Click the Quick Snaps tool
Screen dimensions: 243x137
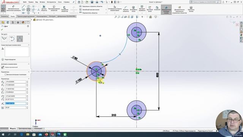coord(142,8)
